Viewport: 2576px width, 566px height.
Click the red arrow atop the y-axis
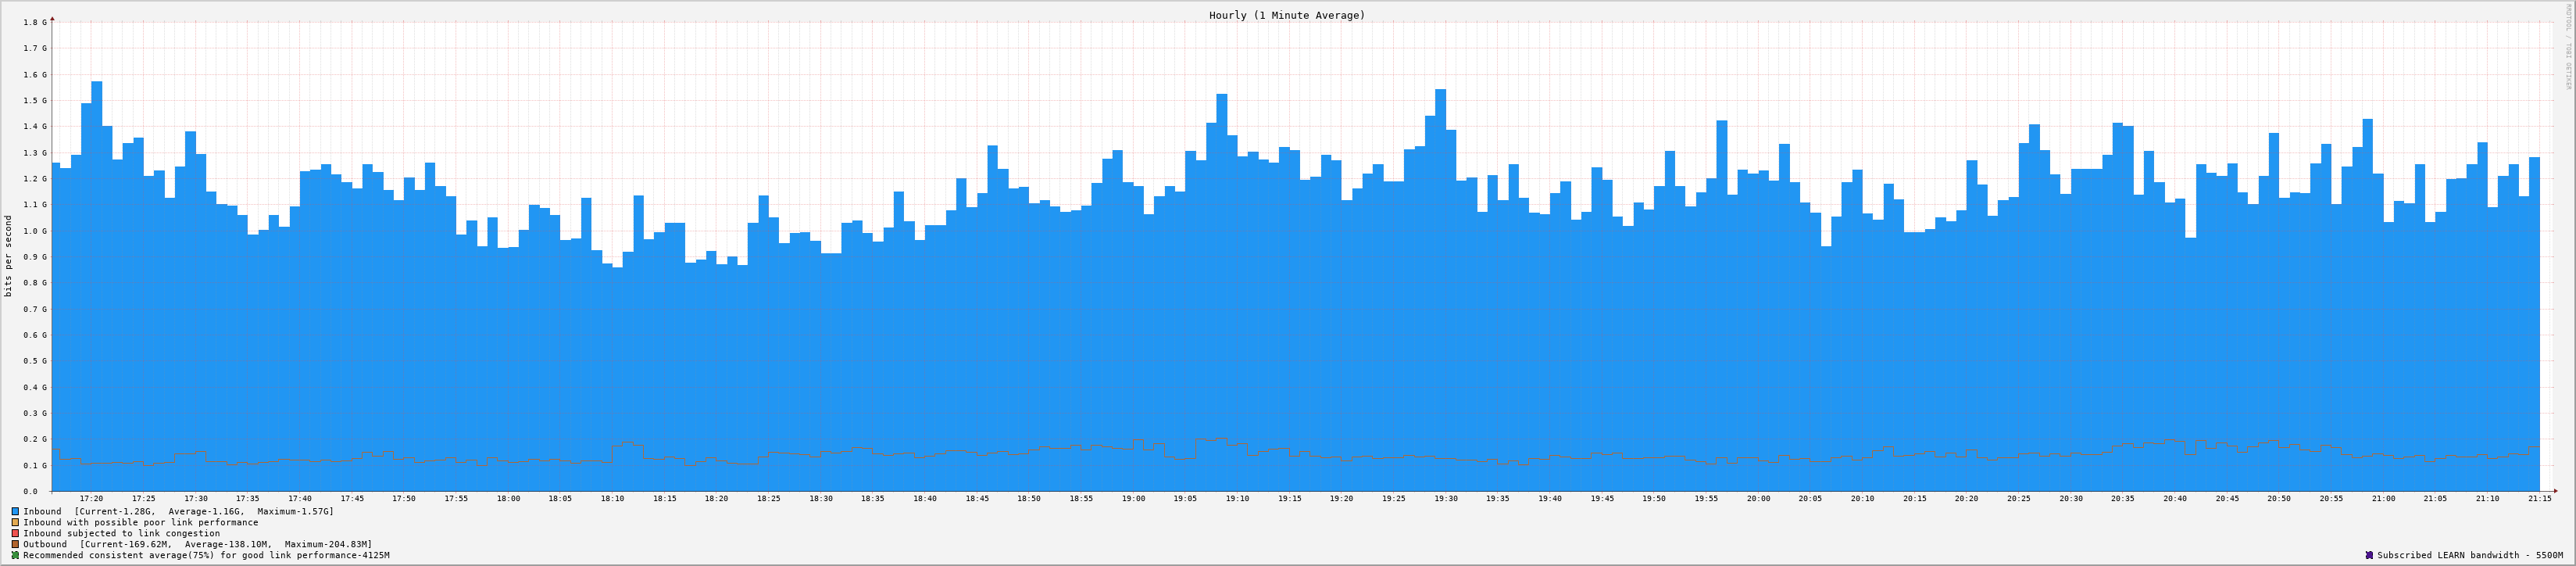[x=52, y=18]
